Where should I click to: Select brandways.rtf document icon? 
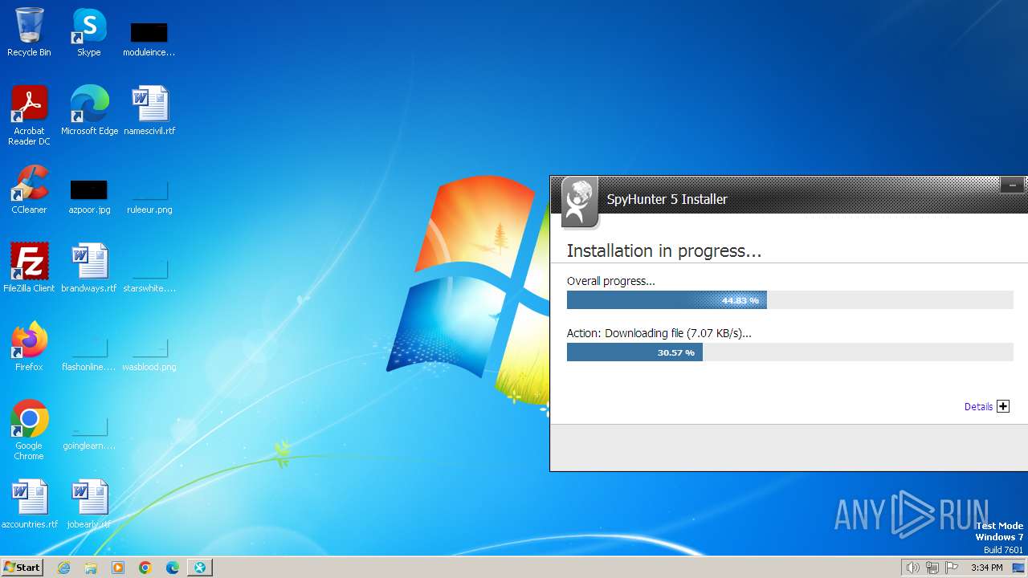point(89,268)
